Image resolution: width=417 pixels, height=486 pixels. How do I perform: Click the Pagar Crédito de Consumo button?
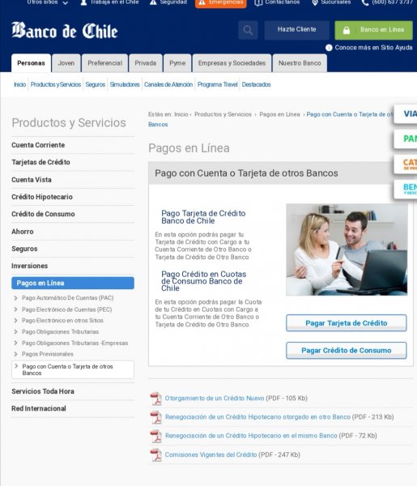[x=347, y=350]
